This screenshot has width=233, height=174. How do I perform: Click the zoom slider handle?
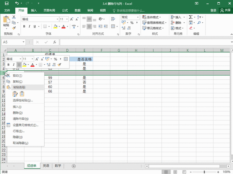204,172
